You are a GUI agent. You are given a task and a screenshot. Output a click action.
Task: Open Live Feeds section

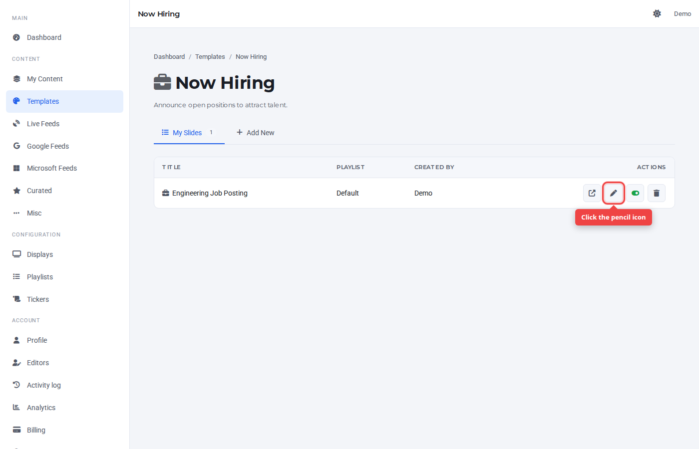coord(64,124)
